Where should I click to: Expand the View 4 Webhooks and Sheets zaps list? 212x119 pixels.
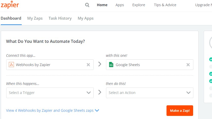pos(52,110)
